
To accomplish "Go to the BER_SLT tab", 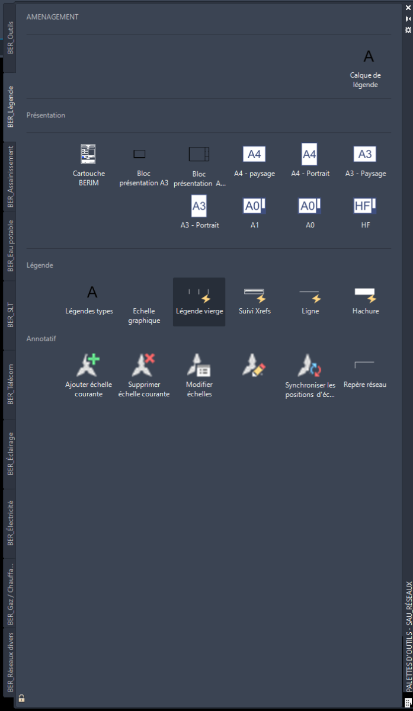I will 10,315.
